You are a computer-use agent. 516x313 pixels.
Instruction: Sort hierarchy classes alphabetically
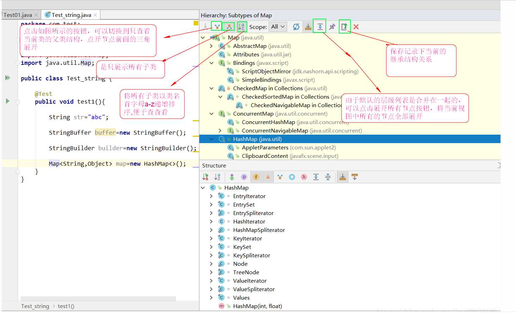[242, 27]
